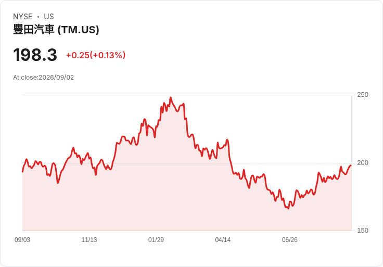This screenshot has height=267, width=383.
Task: Click the 01/29 x-axis date label
Action: point(156,240)
